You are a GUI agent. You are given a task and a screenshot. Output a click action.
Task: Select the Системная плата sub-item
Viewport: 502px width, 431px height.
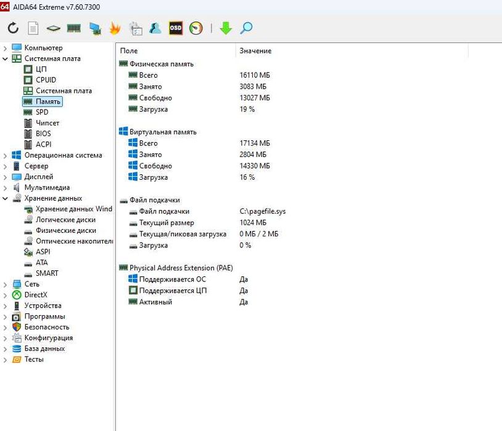(x=64, y=91)
